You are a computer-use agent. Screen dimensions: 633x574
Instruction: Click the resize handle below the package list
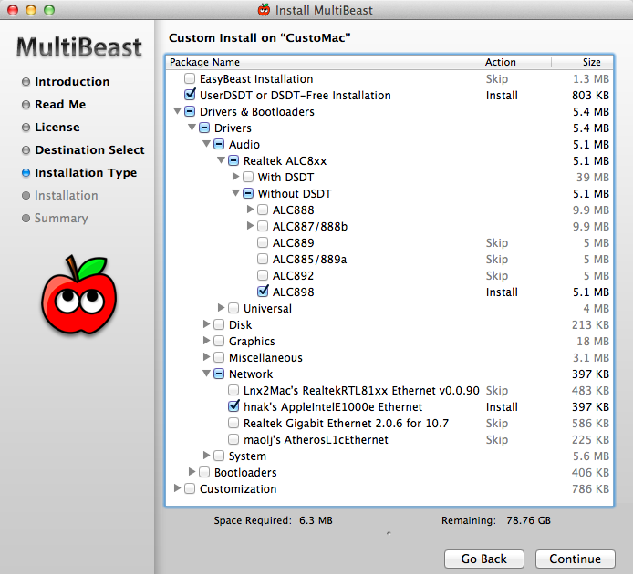pos(389,533)
